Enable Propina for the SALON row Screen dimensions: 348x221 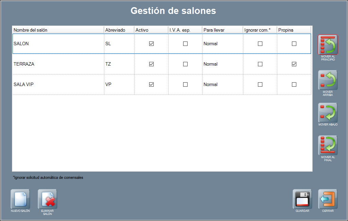(294, 44)
